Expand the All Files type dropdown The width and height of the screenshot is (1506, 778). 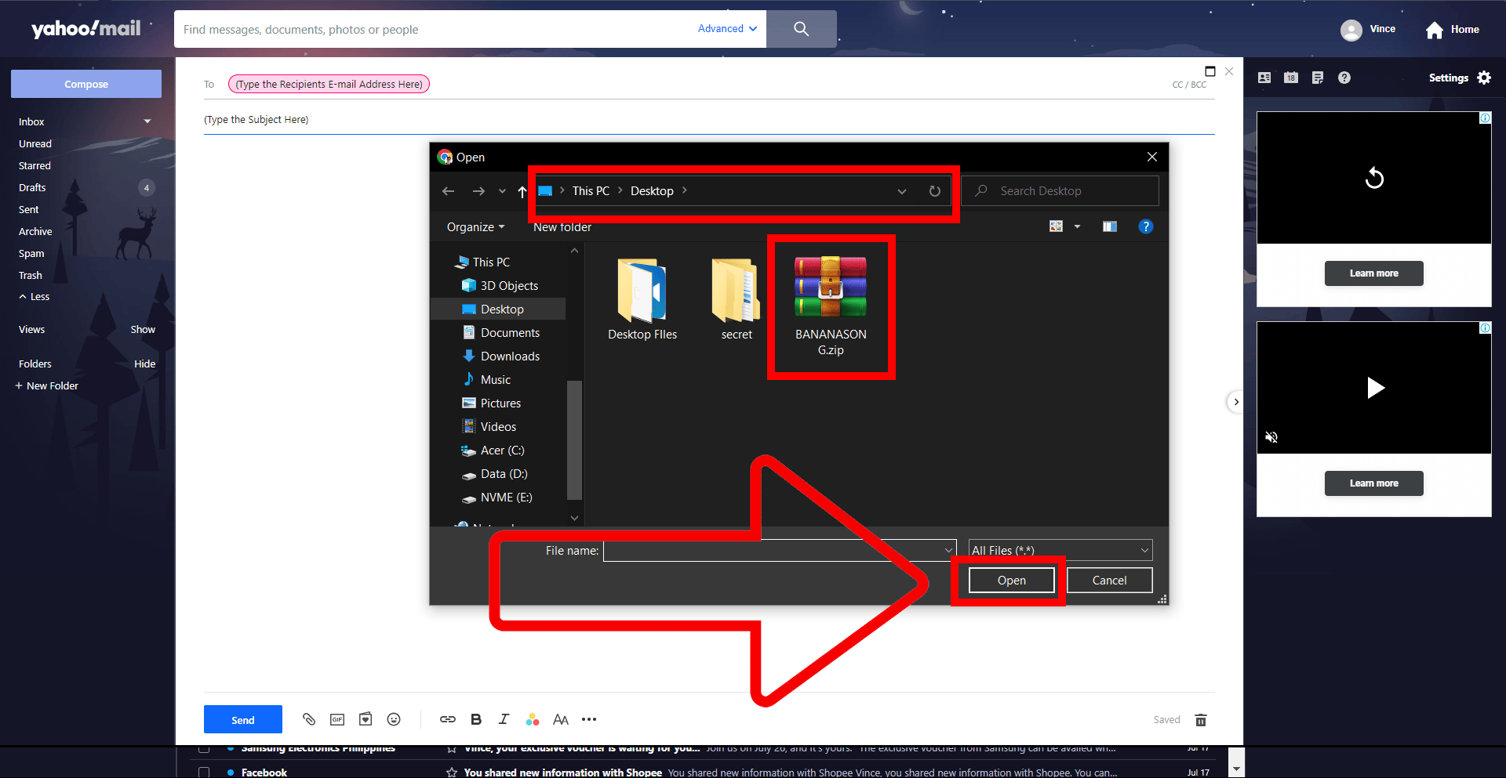point(1060,550)
